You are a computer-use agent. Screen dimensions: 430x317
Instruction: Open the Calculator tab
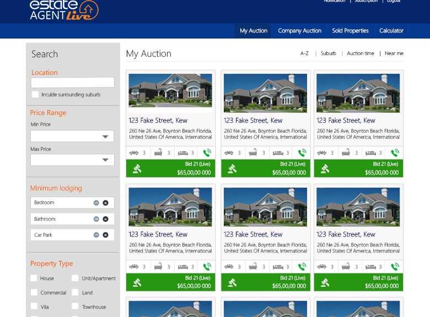tap(391, 31)
